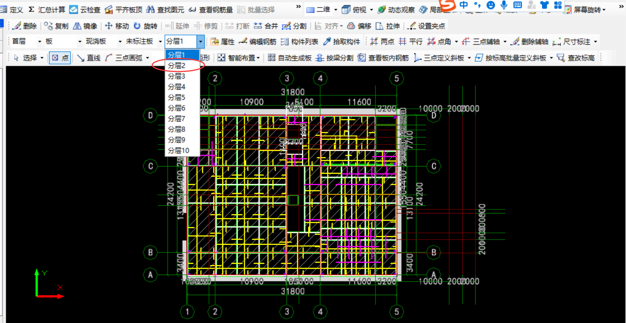The image size is (626, 323).
Task: Activate 拾取构件 pick component tool
Action: [x=341, y=41]
